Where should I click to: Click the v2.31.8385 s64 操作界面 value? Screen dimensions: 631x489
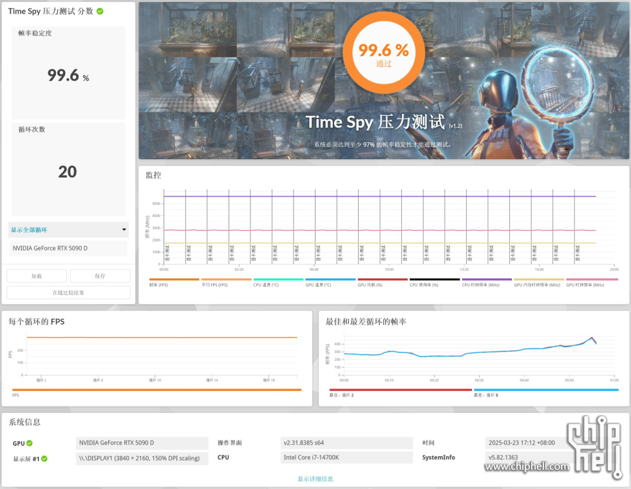(346, 443)
